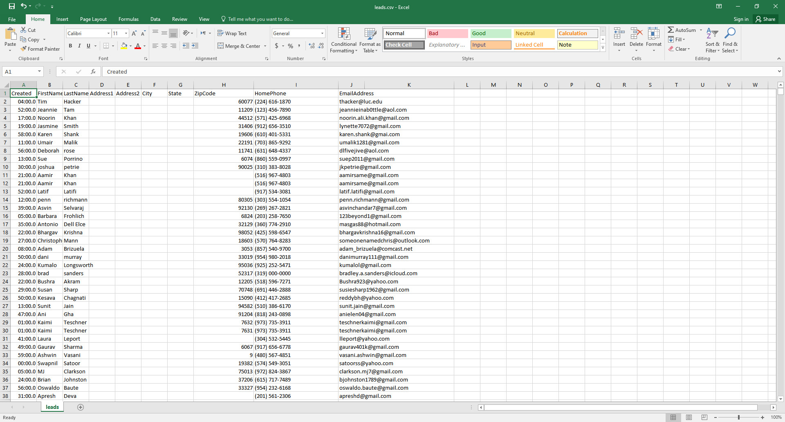
Task: Open the Formulas ribbon tab
Action: tap(128, 19)
